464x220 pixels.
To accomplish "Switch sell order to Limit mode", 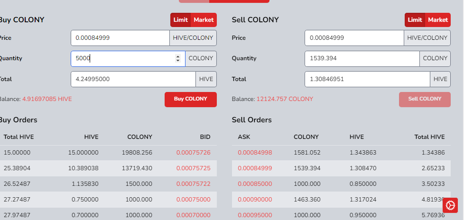I will point(415,20).
